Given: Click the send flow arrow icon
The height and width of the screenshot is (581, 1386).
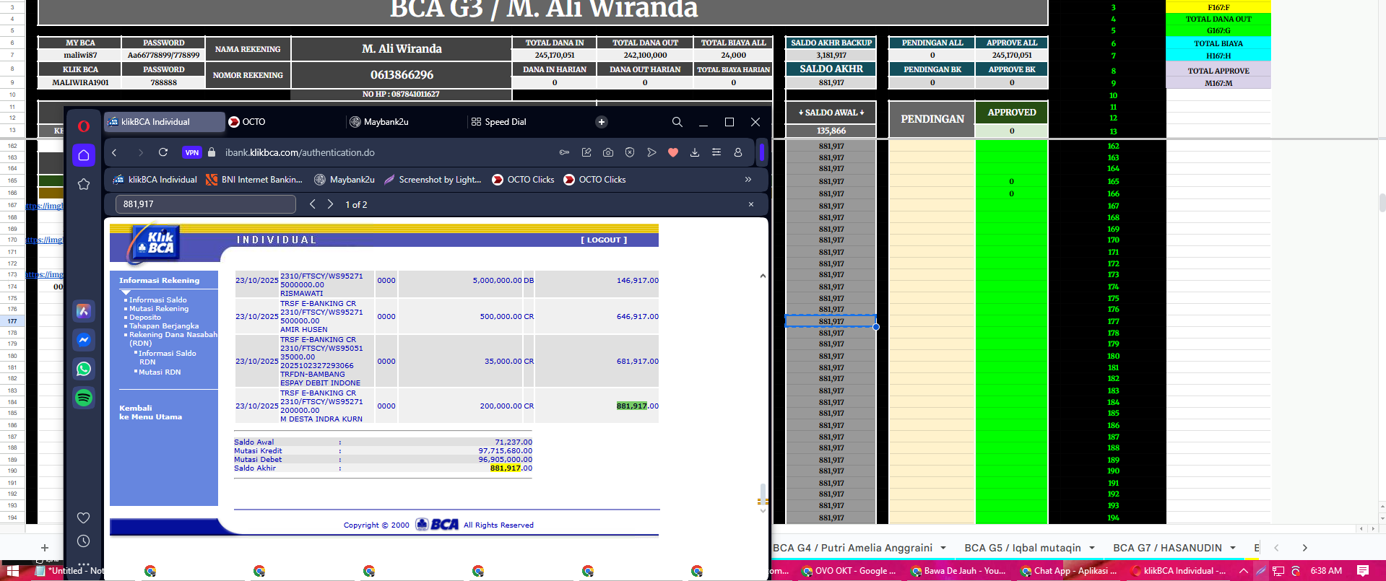Looking at the screenshot, I should pos(651,152).
